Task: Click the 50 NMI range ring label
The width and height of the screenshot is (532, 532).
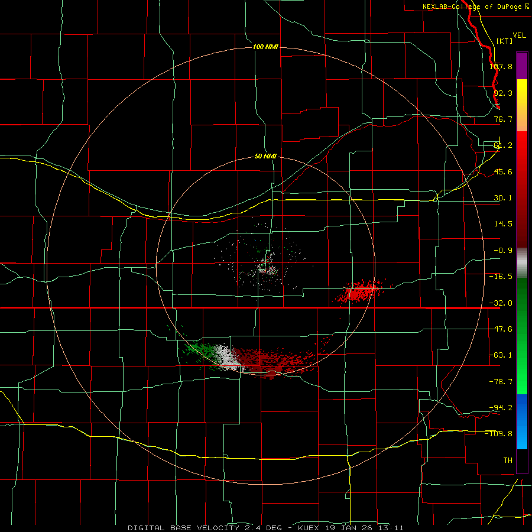Action: [265, 157]
